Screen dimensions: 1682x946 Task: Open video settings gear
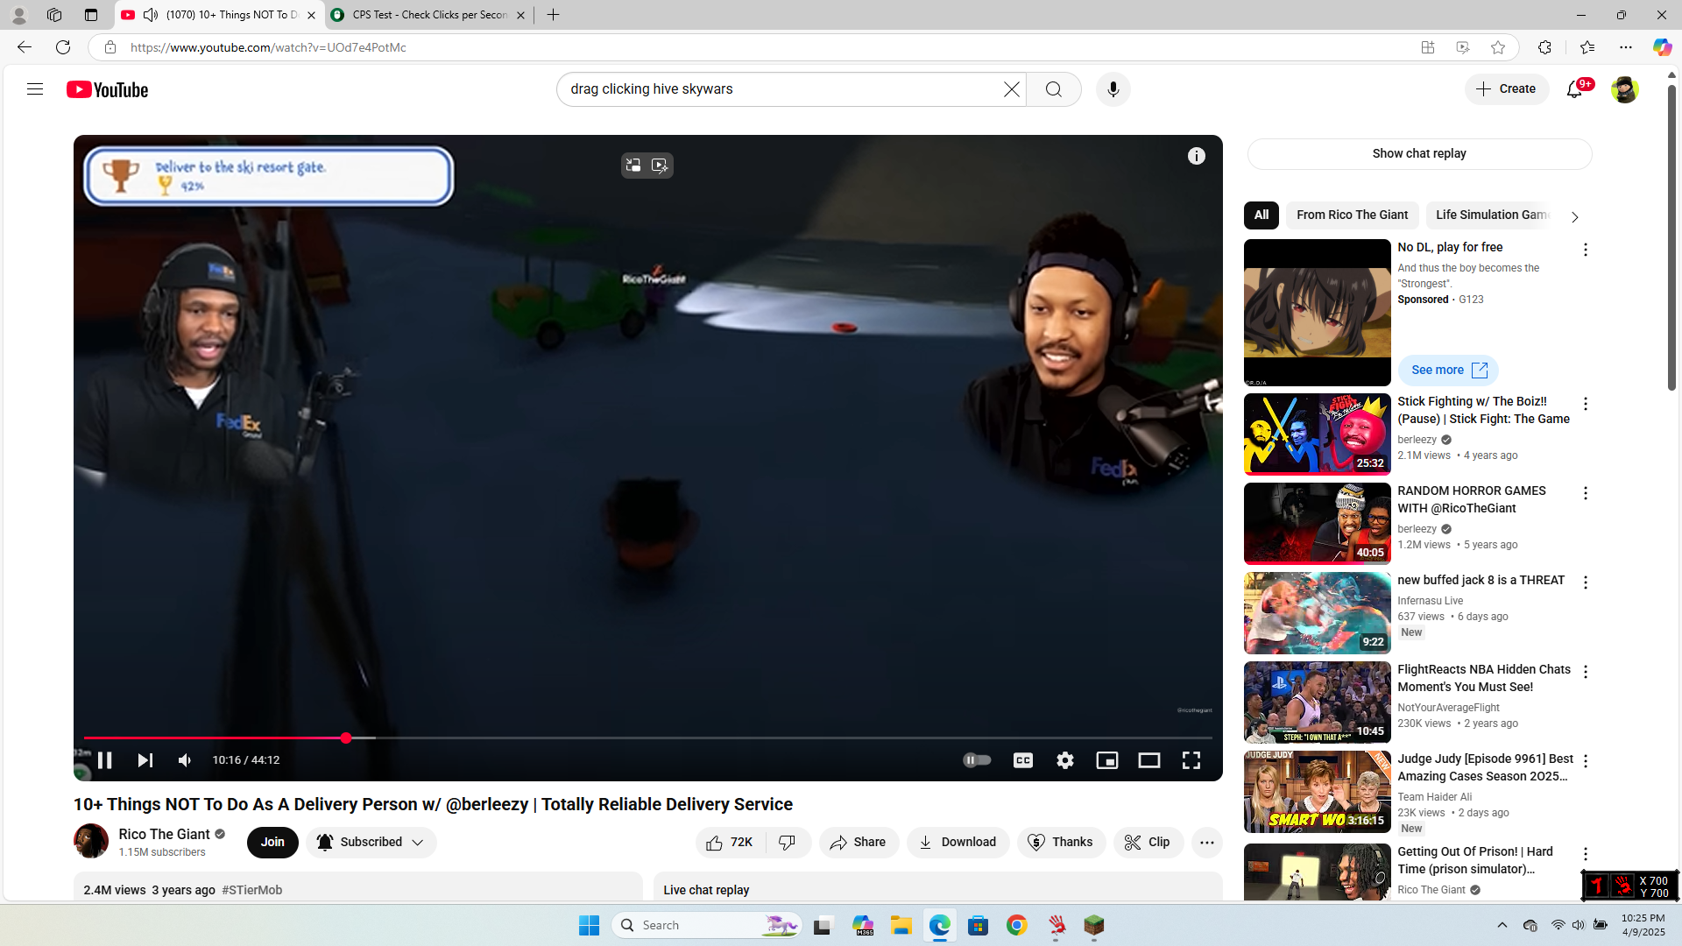click(1064, 760)
